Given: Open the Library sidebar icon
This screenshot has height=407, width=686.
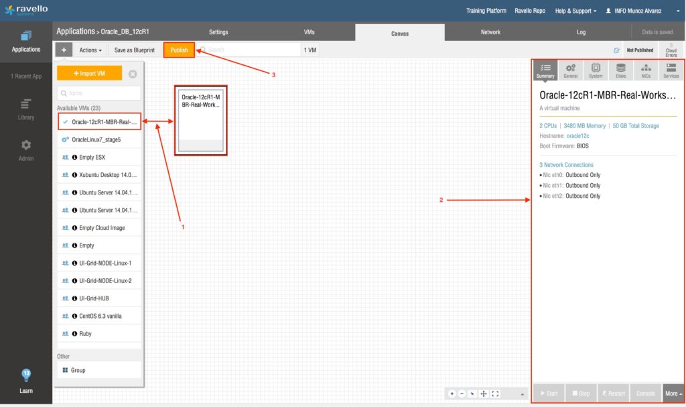Looking at the screenshot, I should coord(26,109).
